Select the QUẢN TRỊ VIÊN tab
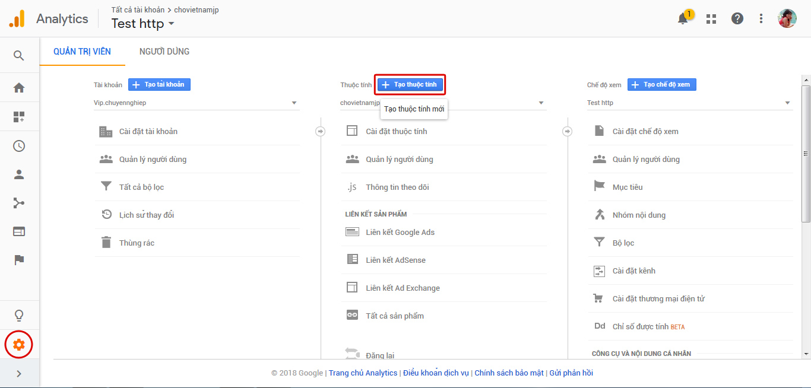Image resolution: width=811 pixels, height=388 pixels. coord(82,52)
